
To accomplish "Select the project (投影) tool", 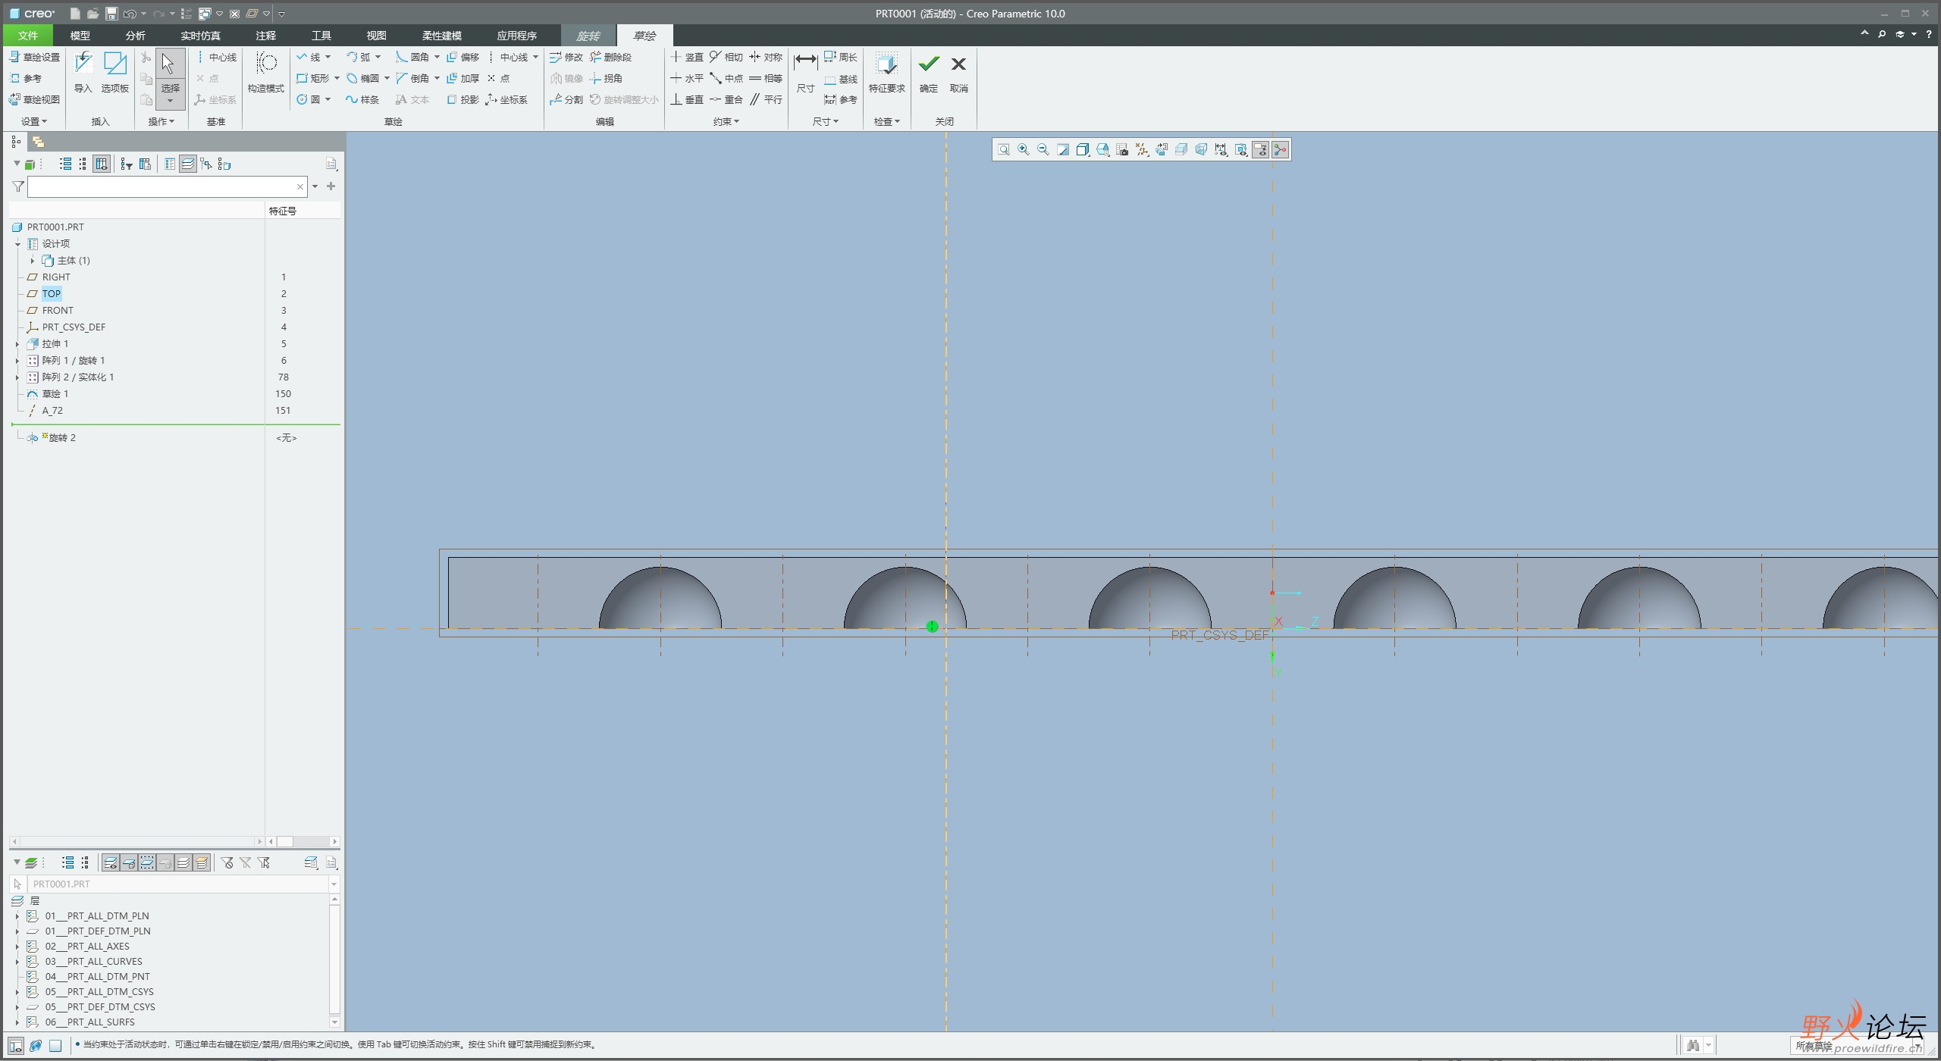I will (463, 99).
